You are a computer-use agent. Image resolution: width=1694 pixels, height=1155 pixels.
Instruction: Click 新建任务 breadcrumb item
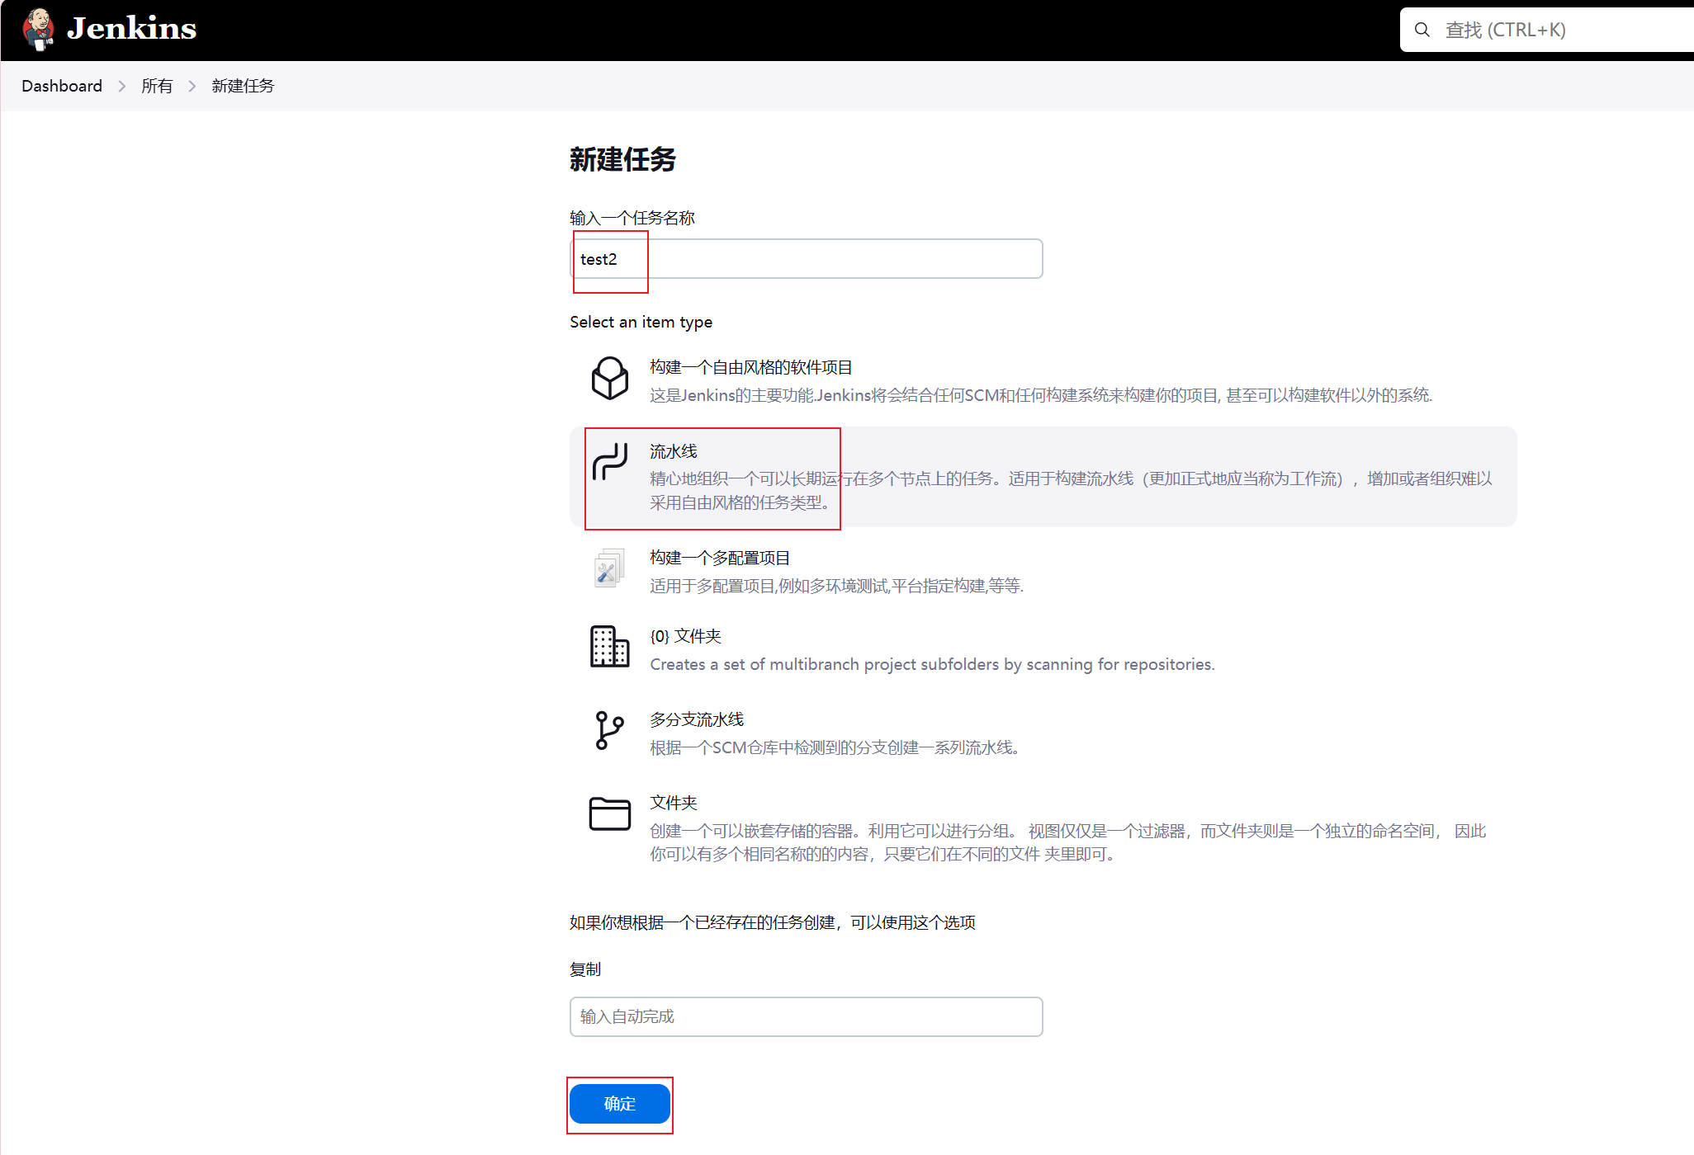pos(243,87)
